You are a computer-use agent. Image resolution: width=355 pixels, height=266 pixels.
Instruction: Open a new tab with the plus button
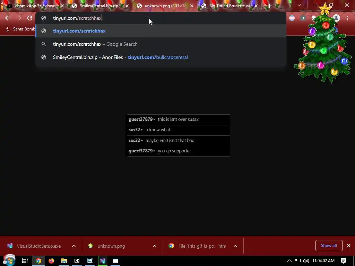coord(269,6)
